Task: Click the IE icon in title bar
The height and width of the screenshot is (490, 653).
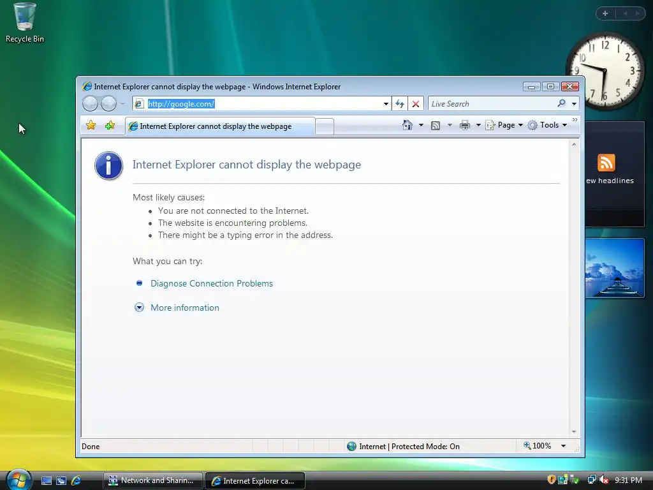Action: point(87,86)
